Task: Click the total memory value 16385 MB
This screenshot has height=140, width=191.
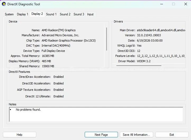Action: pos(48,56)
